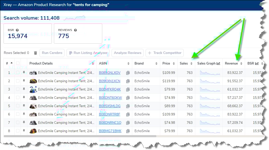The height and width of the screenshot is (150, 269).
Task: Select checkbox for row 7
Action: [x=18, y=123]
